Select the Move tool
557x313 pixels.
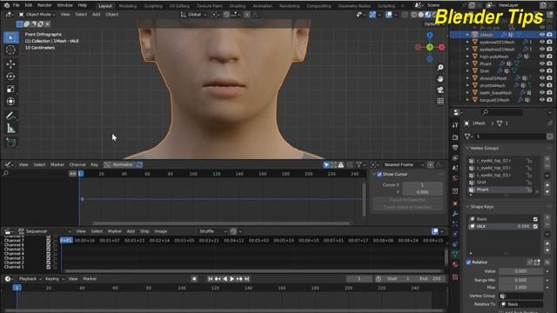tap(10, 63)
